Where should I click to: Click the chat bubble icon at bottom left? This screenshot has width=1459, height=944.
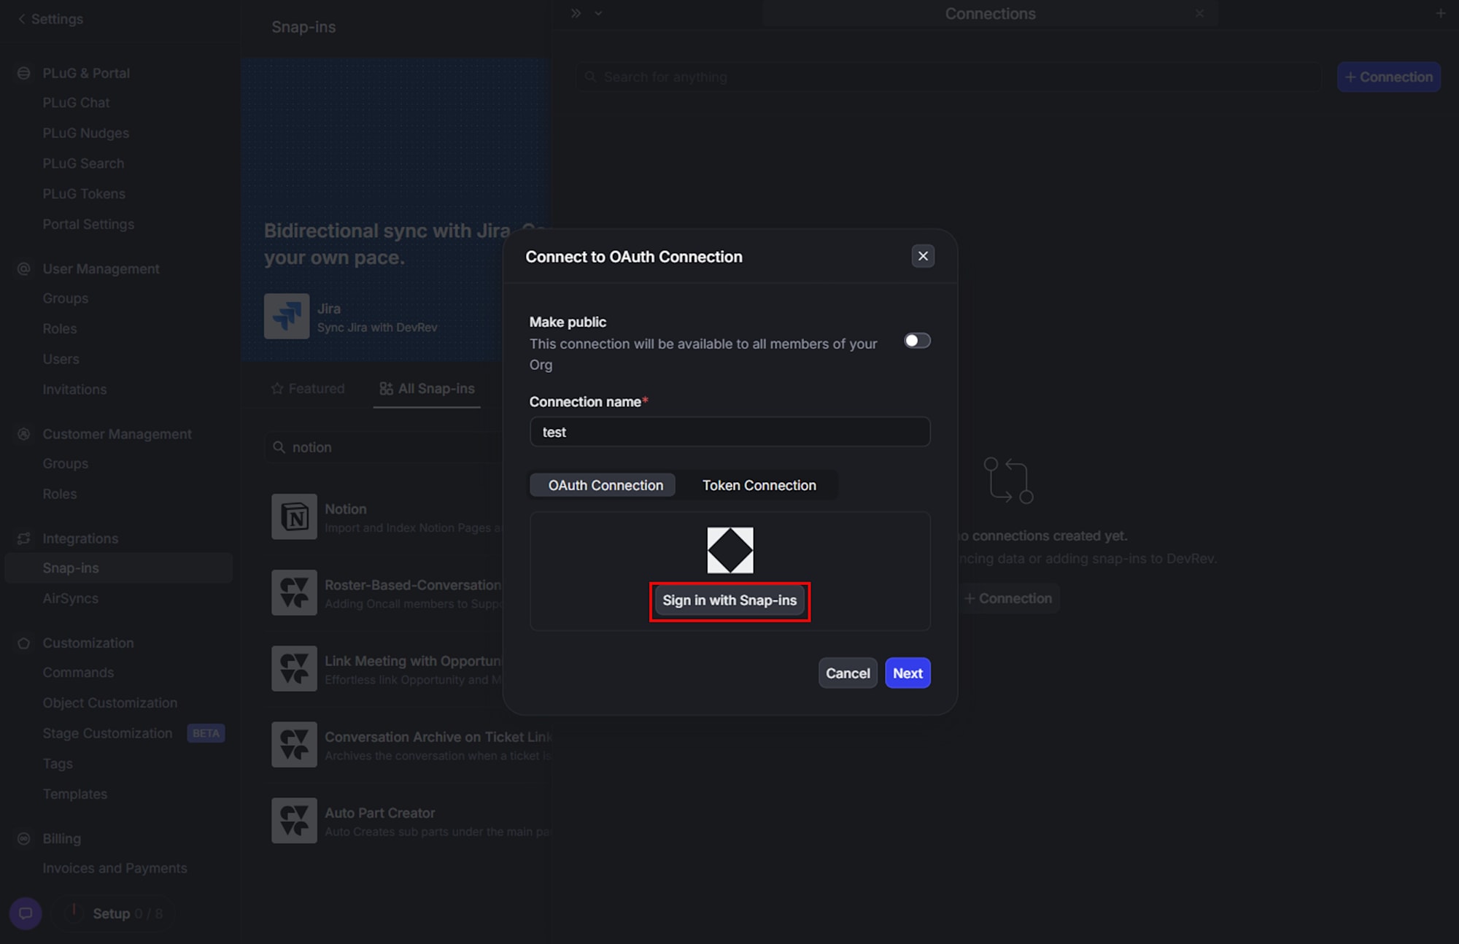tap(26, 913)
